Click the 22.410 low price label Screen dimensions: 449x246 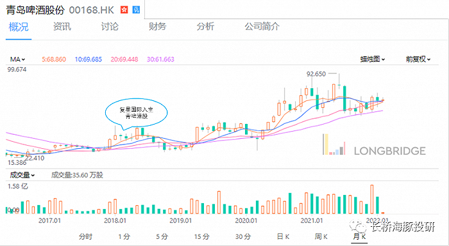coord(35,158)
